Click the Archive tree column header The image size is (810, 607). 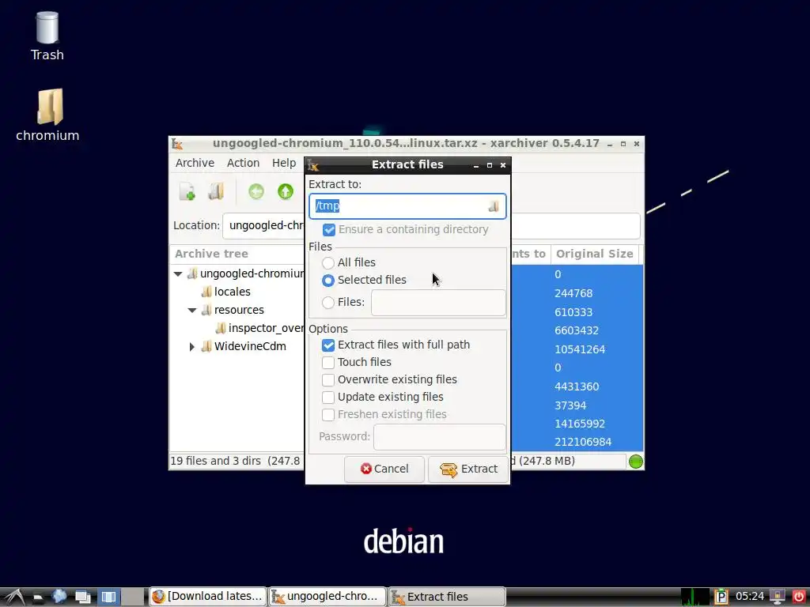237,254
